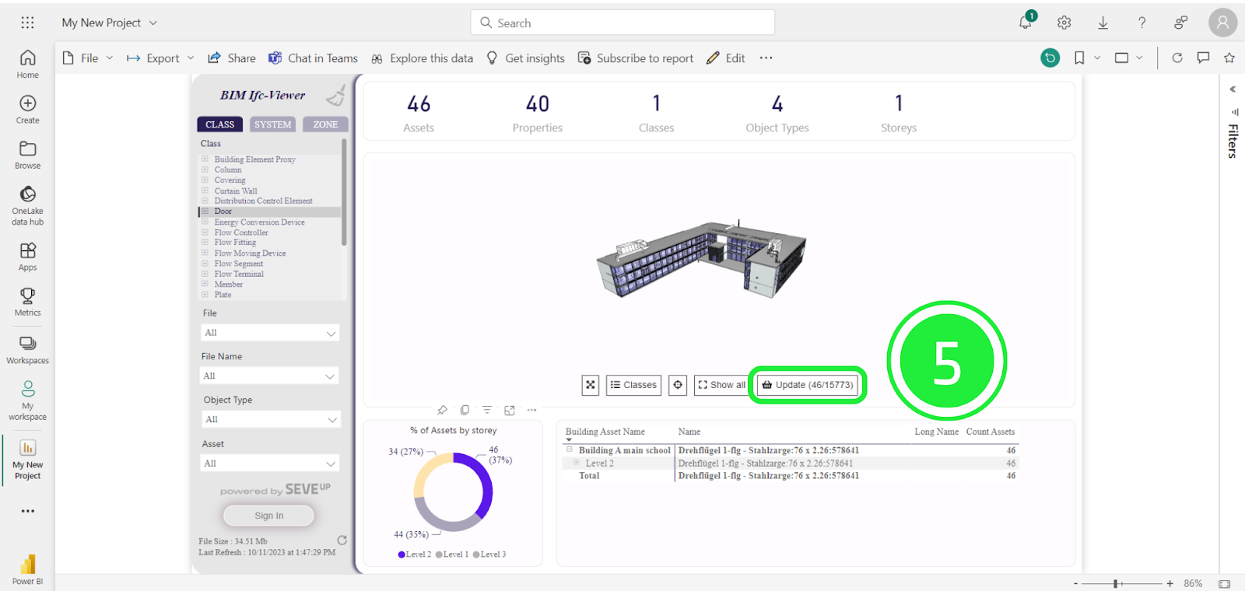Favorite the report with star icon
The image size is (1245, 591).
[x=1229, y=58]
